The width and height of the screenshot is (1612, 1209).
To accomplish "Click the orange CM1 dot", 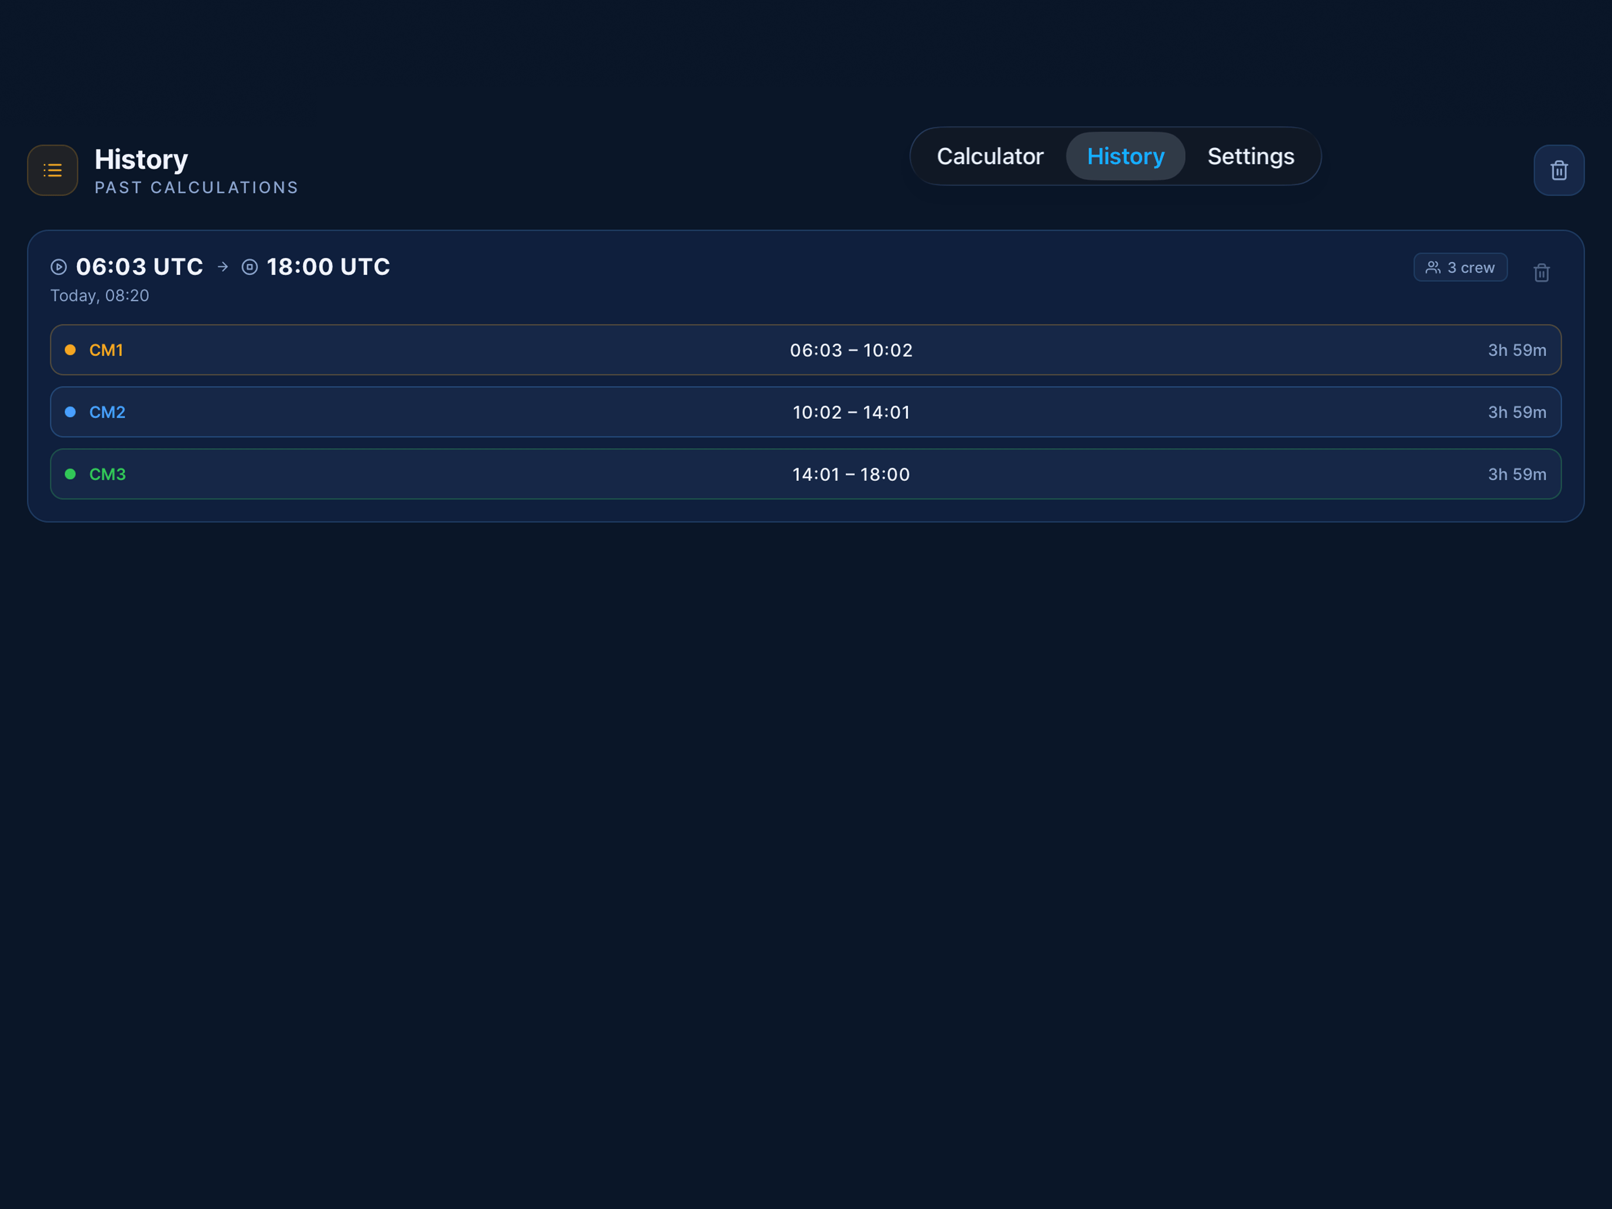I will (70, 350).
